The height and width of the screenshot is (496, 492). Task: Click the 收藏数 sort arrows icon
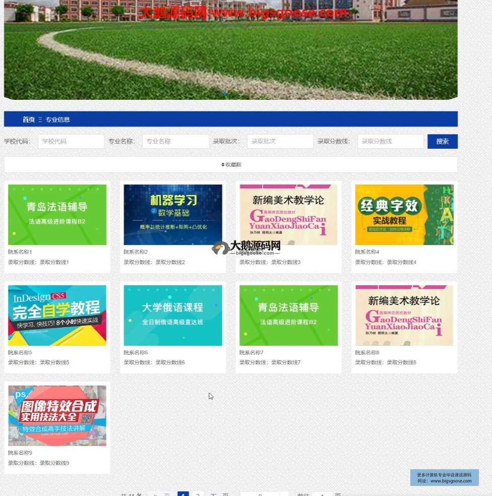223,165
